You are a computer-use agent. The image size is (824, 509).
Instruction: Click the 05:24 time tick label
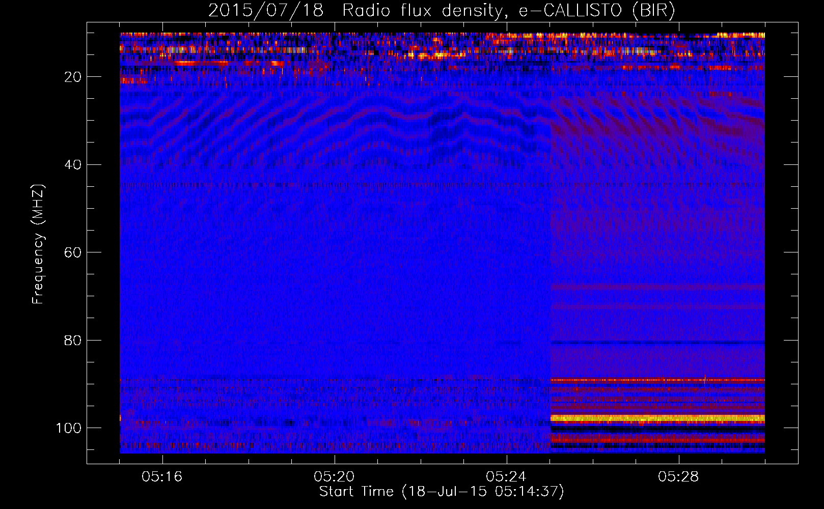click(x=506, y=477)
